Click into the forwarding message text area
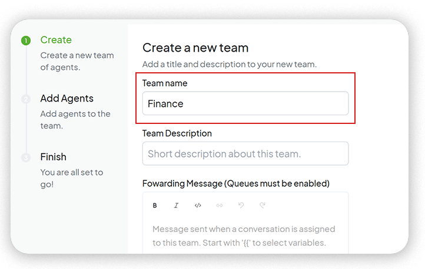Image resolution: width=425 pixels, height=269 pixels. (245, 235)
